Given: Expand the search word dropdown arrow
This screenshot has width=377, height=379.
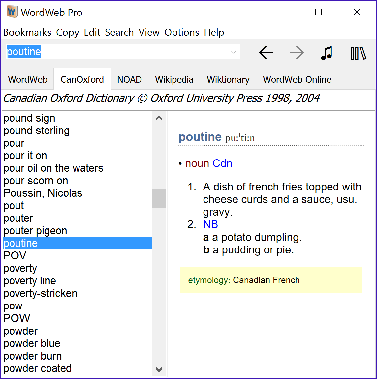Looking at the screenshot, I should coord(233,52).
